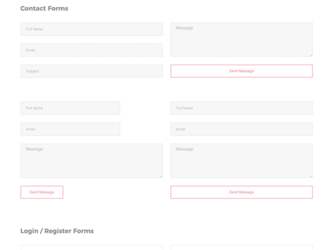
Task: Click the Subject input field
Action: [x=91, y=71]
